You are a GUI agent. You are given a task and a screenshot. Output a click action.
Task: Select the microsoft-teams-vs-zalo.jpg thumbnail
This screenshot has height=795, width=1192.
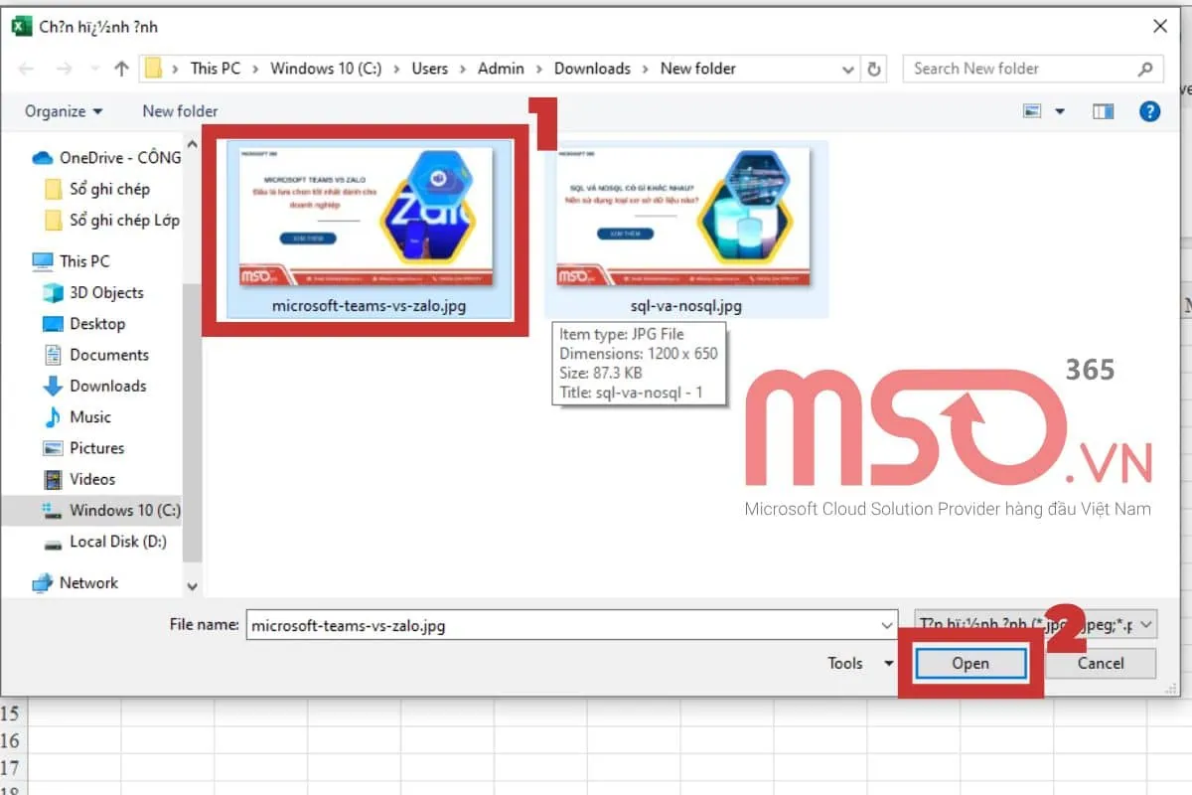tap(369, 219)
